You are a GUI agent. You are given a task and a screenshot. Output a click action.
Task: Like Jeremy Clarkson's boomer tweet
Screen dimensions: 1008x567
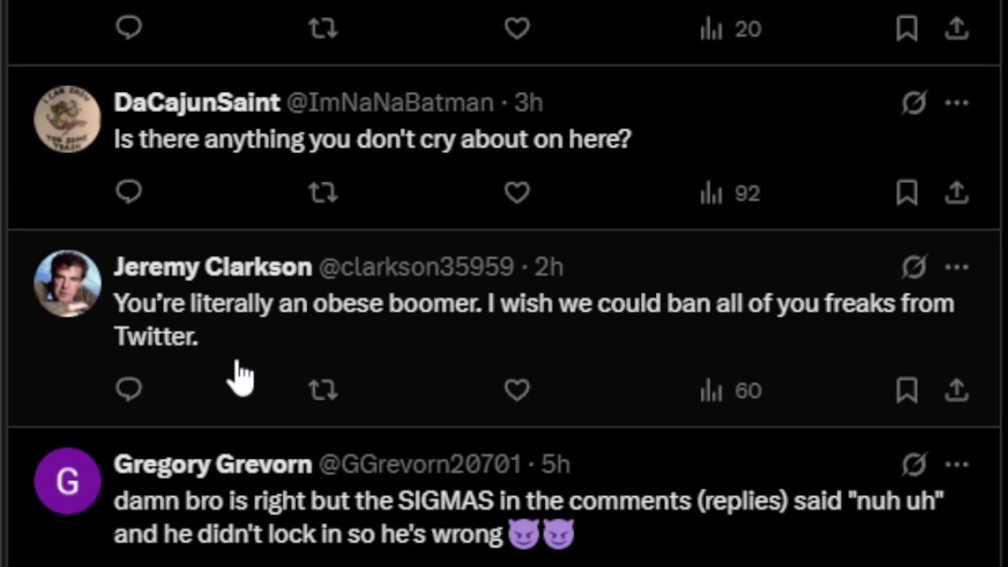(517, 390)
